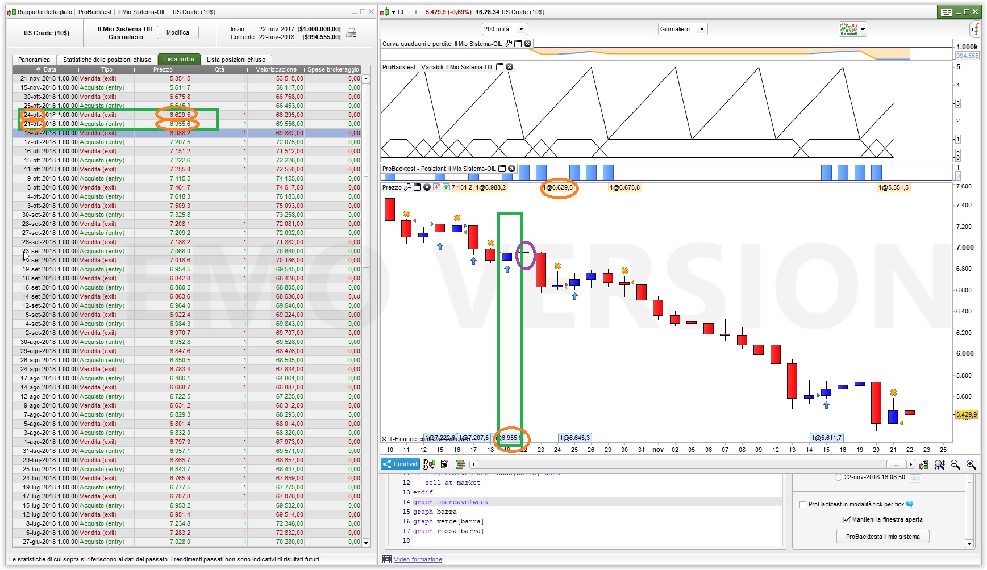This screenshot has width=987, height=570.
Task: Close the Prezzo price panel
Action: tap(427, 187)
